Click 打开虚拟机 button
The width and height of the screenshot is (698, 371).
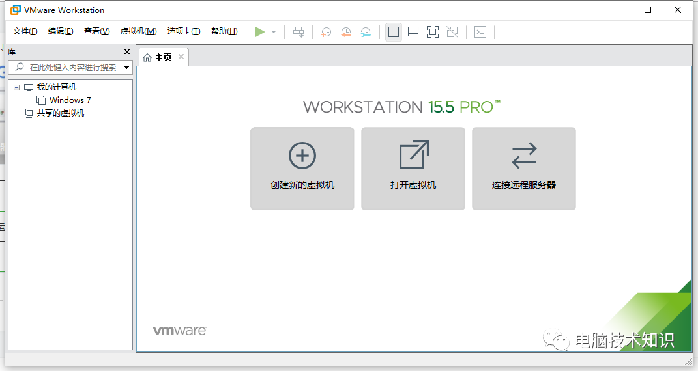coord(413,169)
